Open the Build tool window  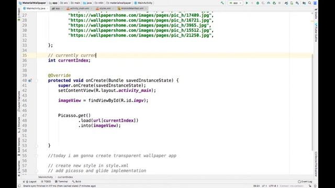pyautogui.click(x=76, y=182)
